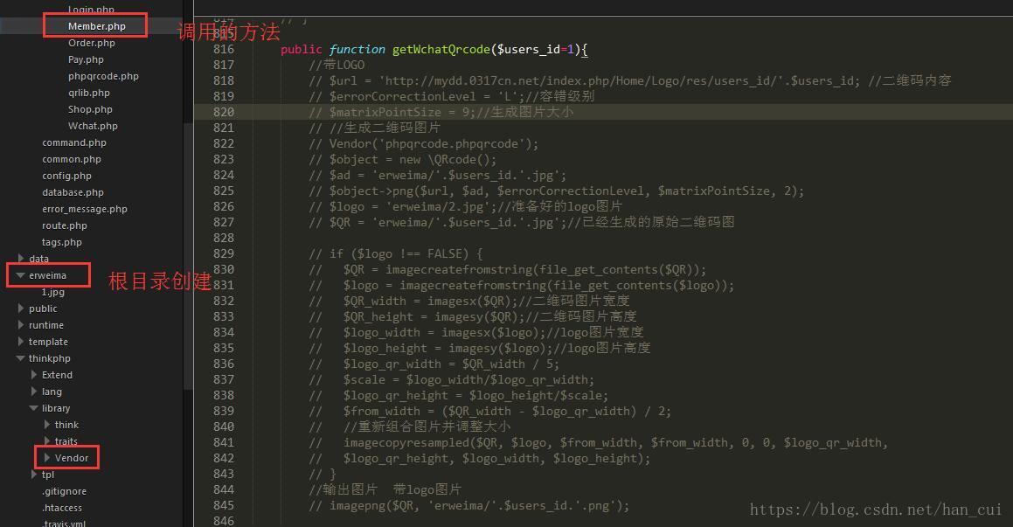Open Pay.php file
Image resolution: width=1013 pixels, height=527 pixels.
pyautogui.click(x=86, y=59)
